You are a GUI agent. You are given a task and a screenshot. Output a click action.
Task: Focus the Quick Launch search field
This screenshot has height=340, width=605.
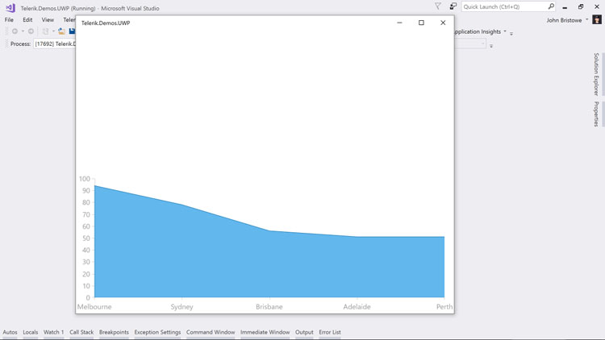tap(503, 6)
